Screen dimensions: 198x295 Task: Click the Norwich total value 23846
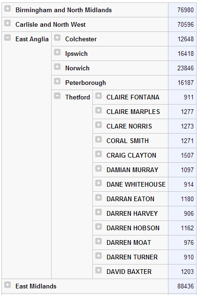185,68
